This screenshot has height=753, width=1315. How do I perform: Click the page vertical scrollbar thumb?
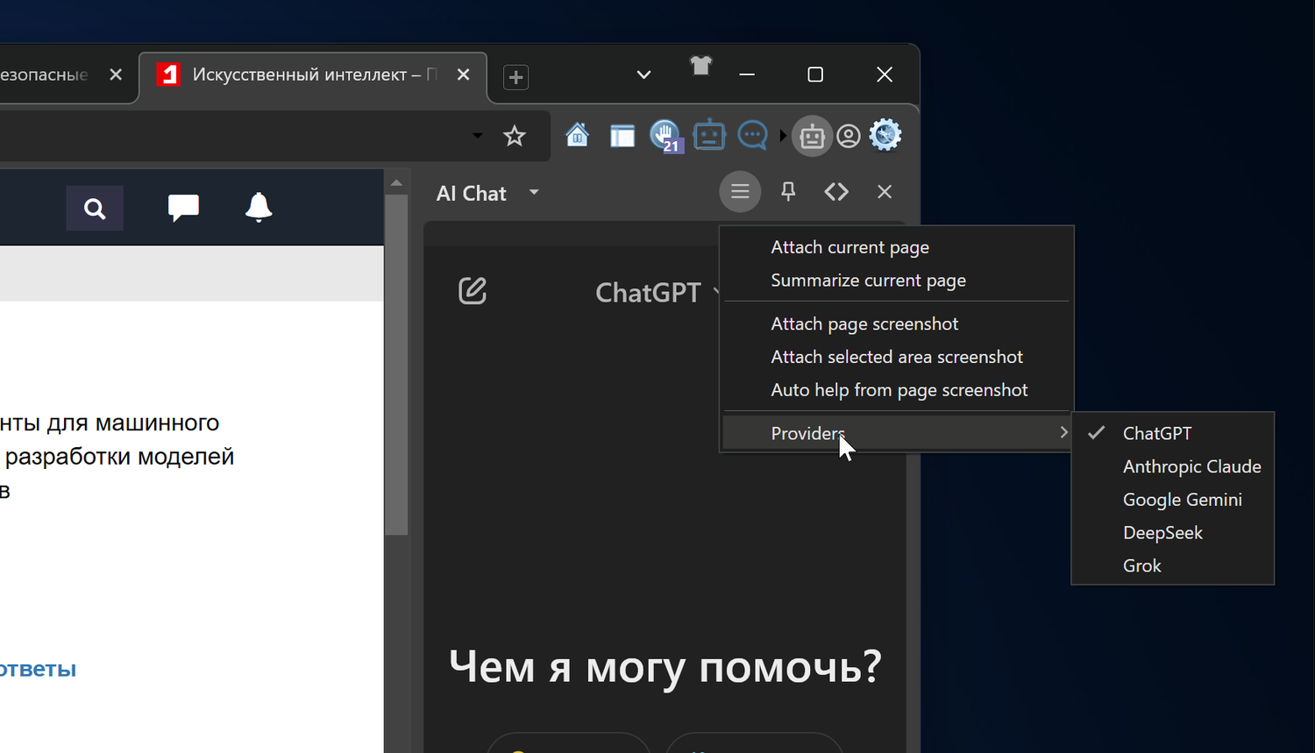[396, 365]
